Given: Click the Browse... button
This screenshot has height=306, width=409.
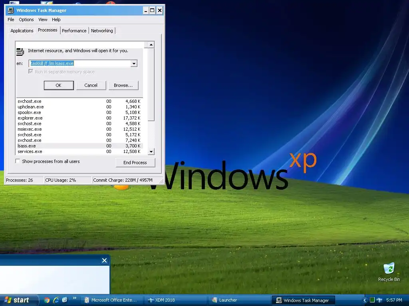Looking at the screenshot, I should pos(123,85).
